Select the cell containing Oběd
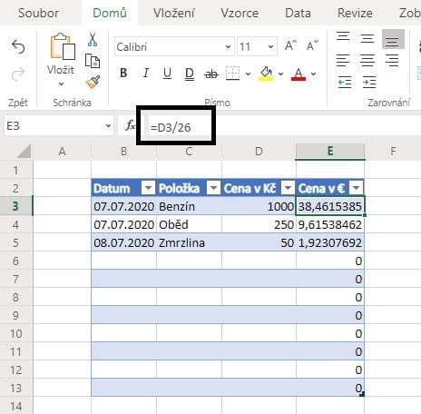The height and width of the screenshot is (414, 421). (x=189, y=224)
